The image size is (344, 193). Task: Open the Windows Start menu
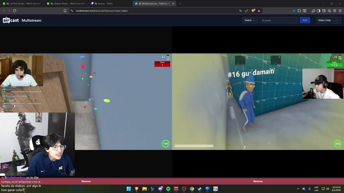point(129,189)
